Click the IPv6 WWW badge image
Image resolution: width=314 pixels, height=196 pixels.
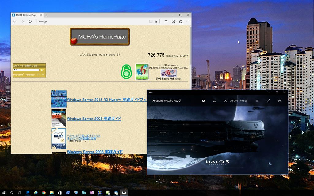coord(142,72)
